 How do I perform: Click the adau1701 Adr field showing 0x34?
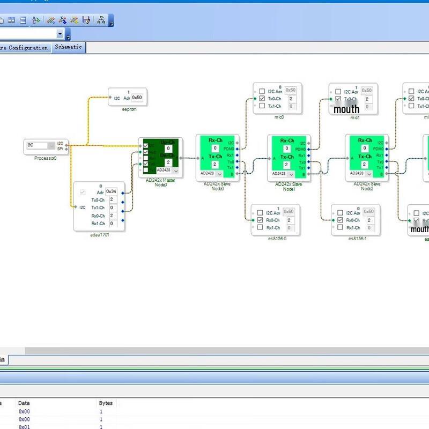pyautogui.click(x=112, y=191)
